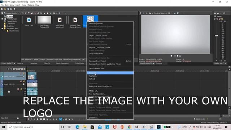Image resolution: width=231 pixels, height=130 pixels.
Task: Start media preview with Project Media play icon
Action: pos(44,13)
